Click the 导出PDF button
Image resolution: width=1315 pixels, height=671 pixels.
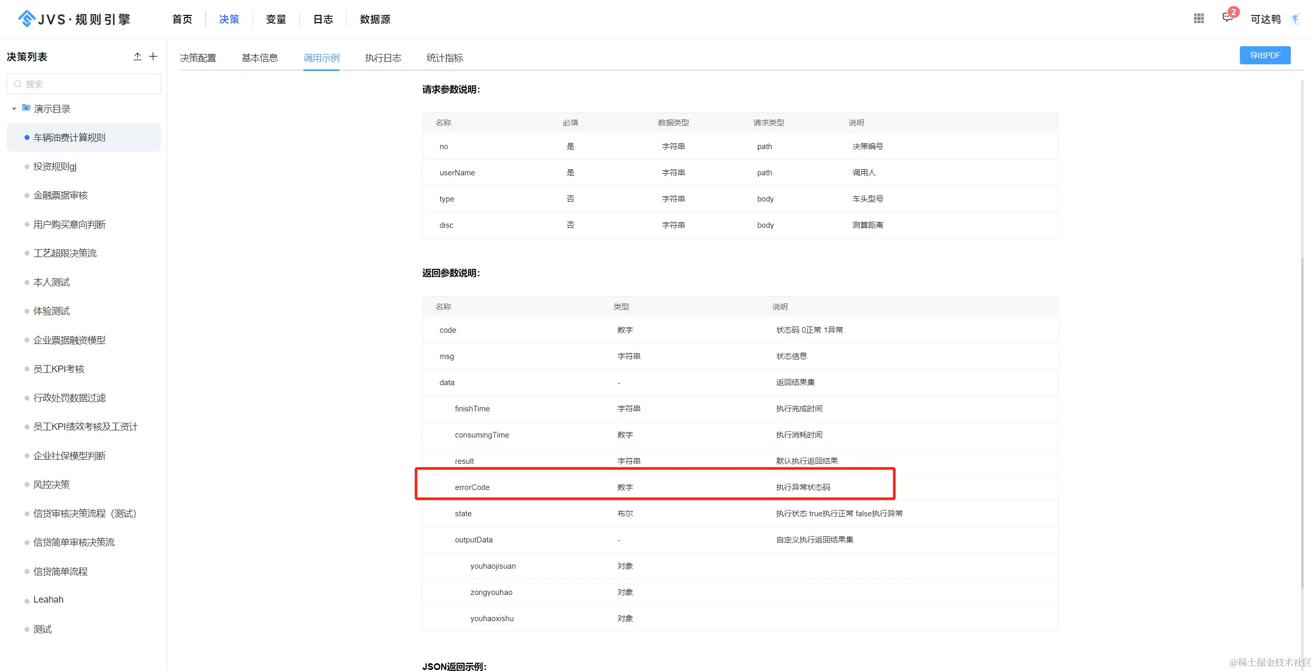pyautogui.click(x=1265, y=55)
